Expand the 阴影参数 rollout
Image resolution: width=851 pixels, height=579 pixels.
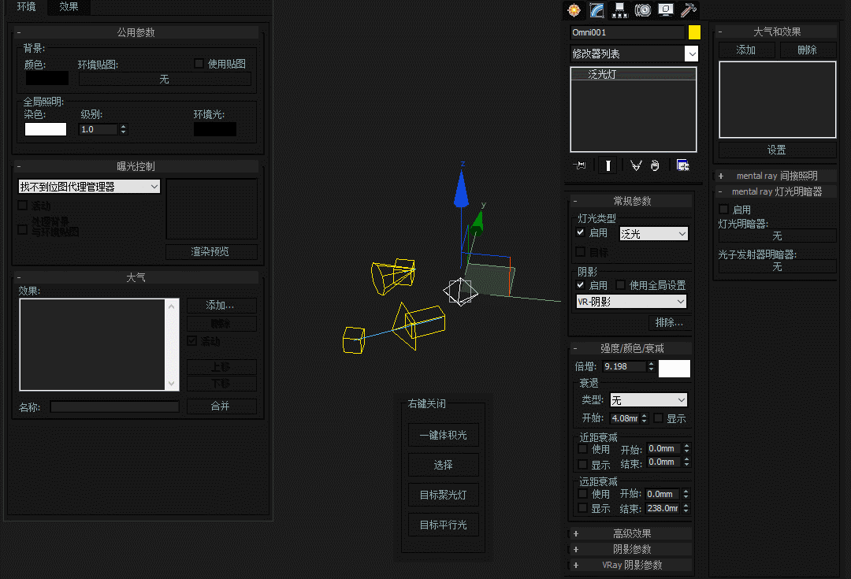632,549
